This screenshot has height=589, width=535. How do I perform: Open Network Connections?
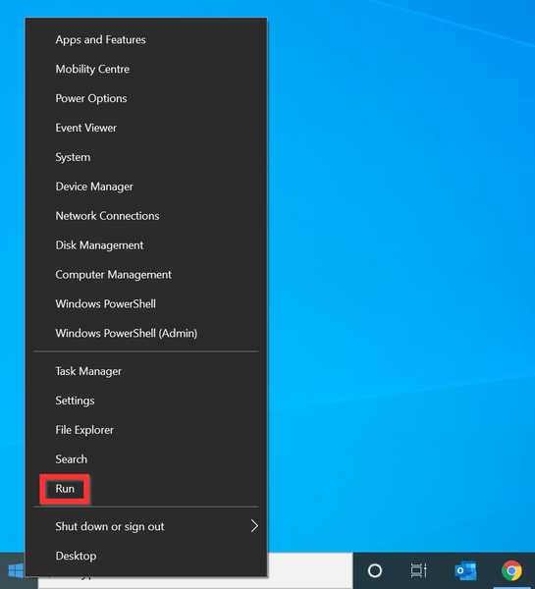pyautogui.click(x=146, y=216)
